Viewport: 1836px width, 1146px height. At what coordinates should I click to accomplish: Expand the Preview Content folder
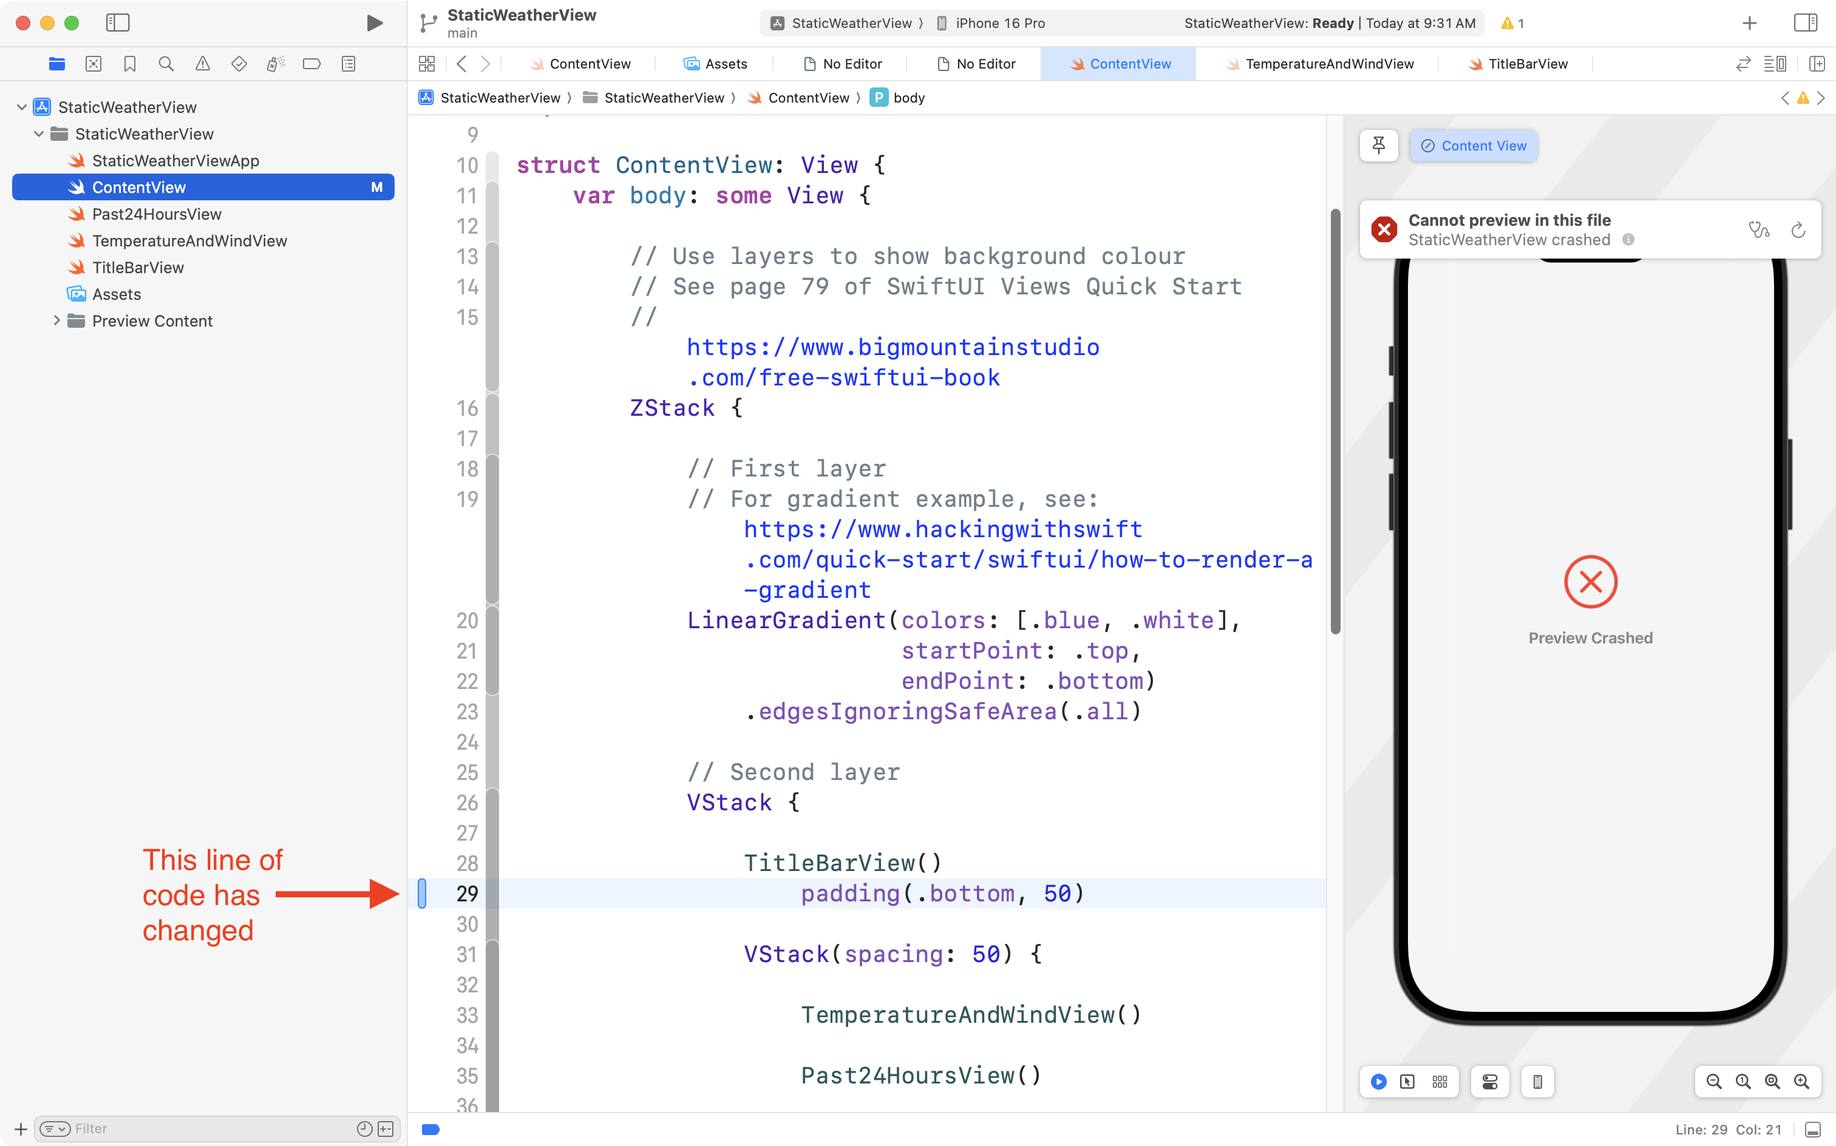(57, 320)
